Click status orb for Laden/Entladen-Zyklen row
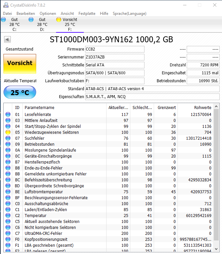This screenshot has width=222, height=254. 8,209
